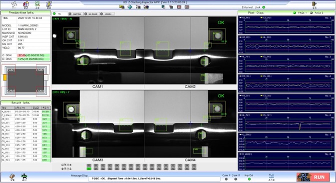Select CAM1 region in layout diagram
Image resolution: width=336 pixels, height=183 pixels.
11,70
